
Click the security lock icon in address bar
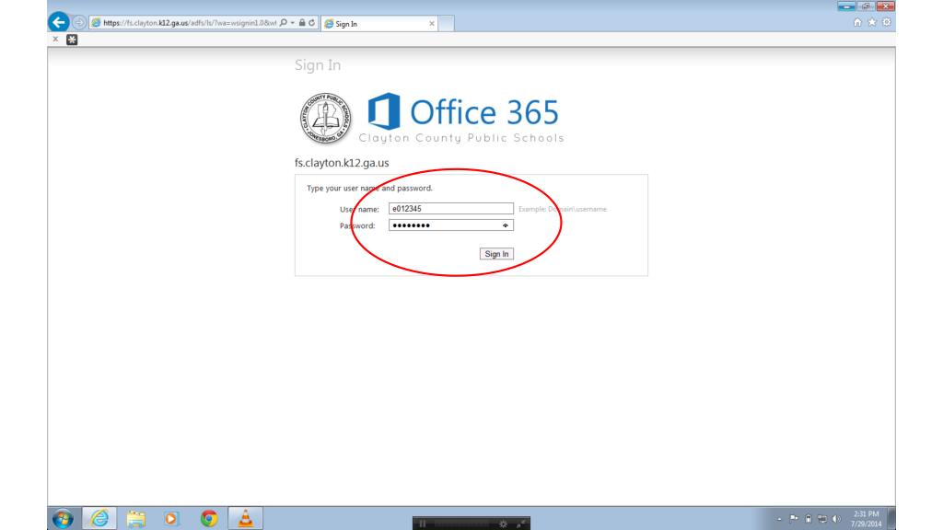click(x=302, y=23)
